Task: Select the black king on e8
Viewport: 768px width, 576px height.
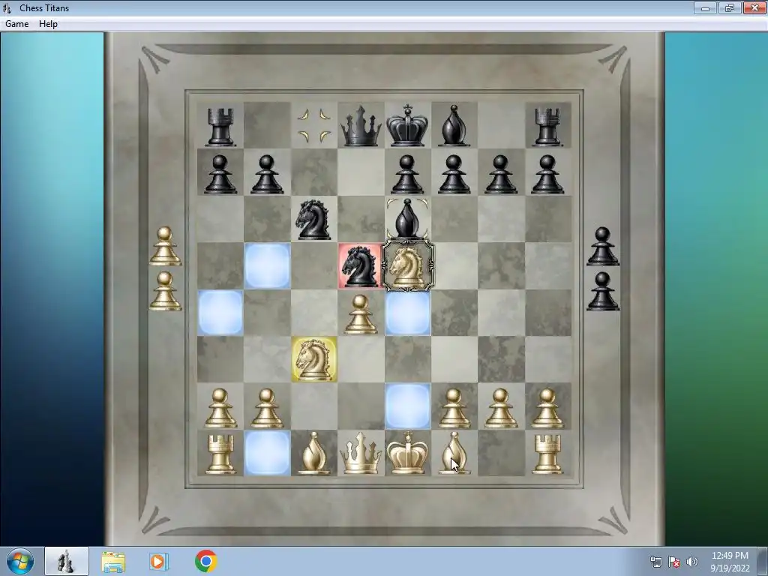Action: pos(407,125)
